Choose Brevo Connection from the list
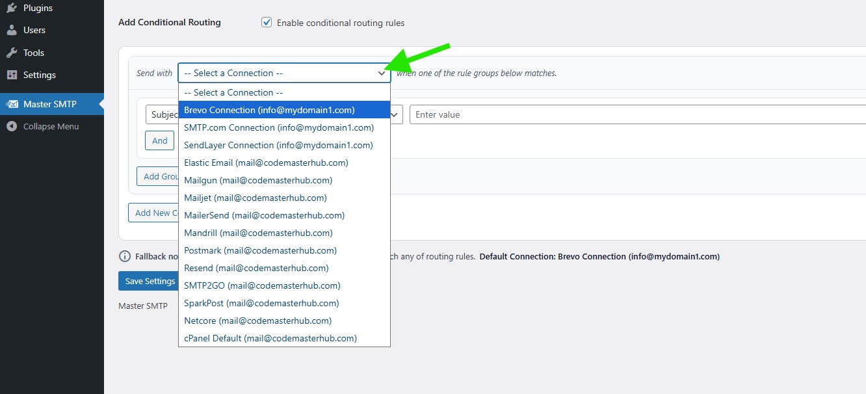Screen dimensions: 866x394 tap(269, 110)
